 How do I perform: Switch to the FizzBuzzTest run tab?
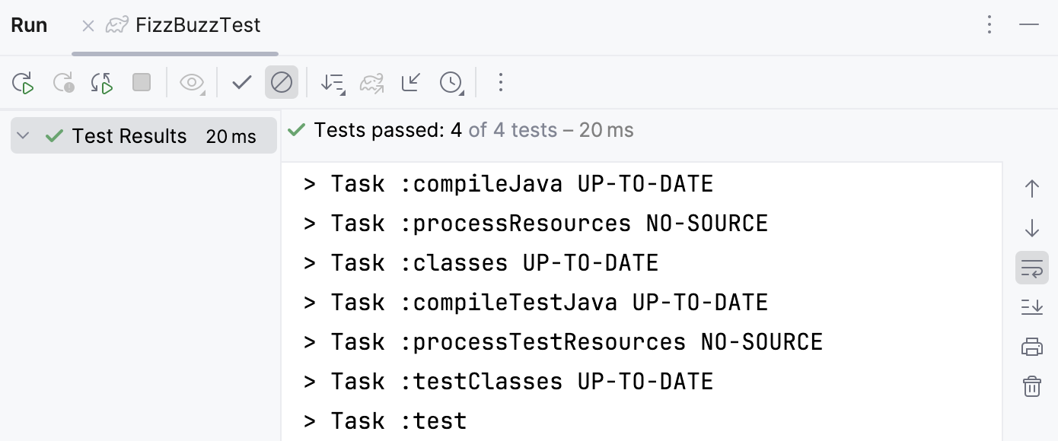197,25
